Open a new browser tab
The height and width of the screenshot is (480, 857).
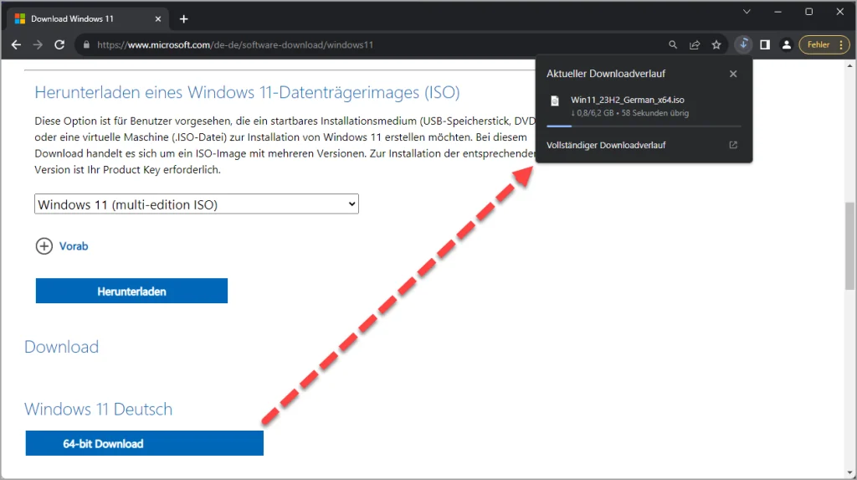tap(183, 19)
